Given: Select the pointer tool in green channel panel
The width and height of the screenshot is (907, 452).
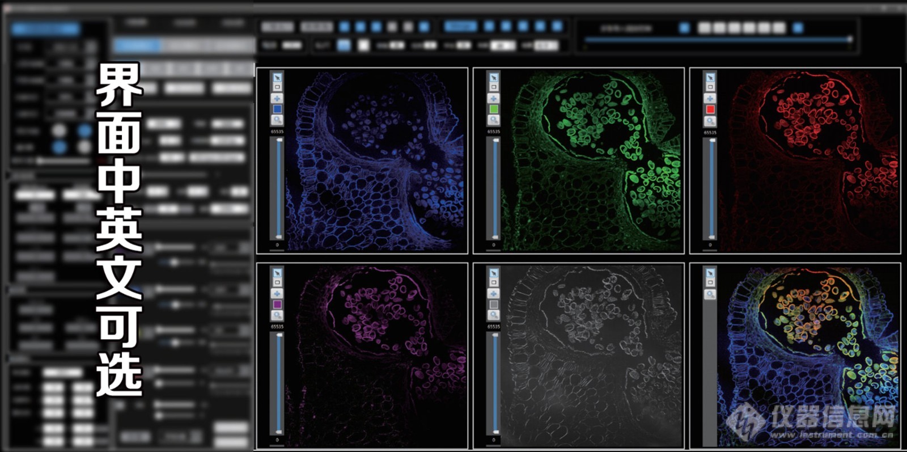Looking at the screenshot, I should [494, 77].
